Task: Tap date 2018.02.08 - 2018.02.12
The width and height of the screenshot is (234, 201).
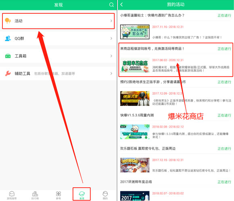Action: pos(168,127)
